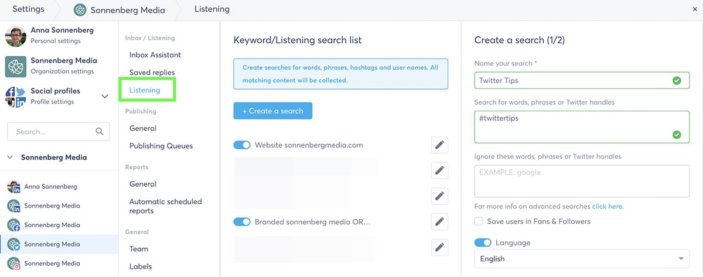Image resolution: width=703 pixels, height=277 pixels.
Task: Click Sonnenberg Media organization logo in breadcrumb
Action: [80, 10]
